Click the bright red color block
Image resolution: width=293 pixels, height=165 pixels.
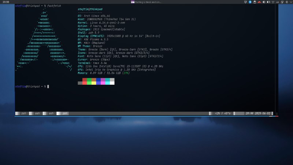coord(85,83)
